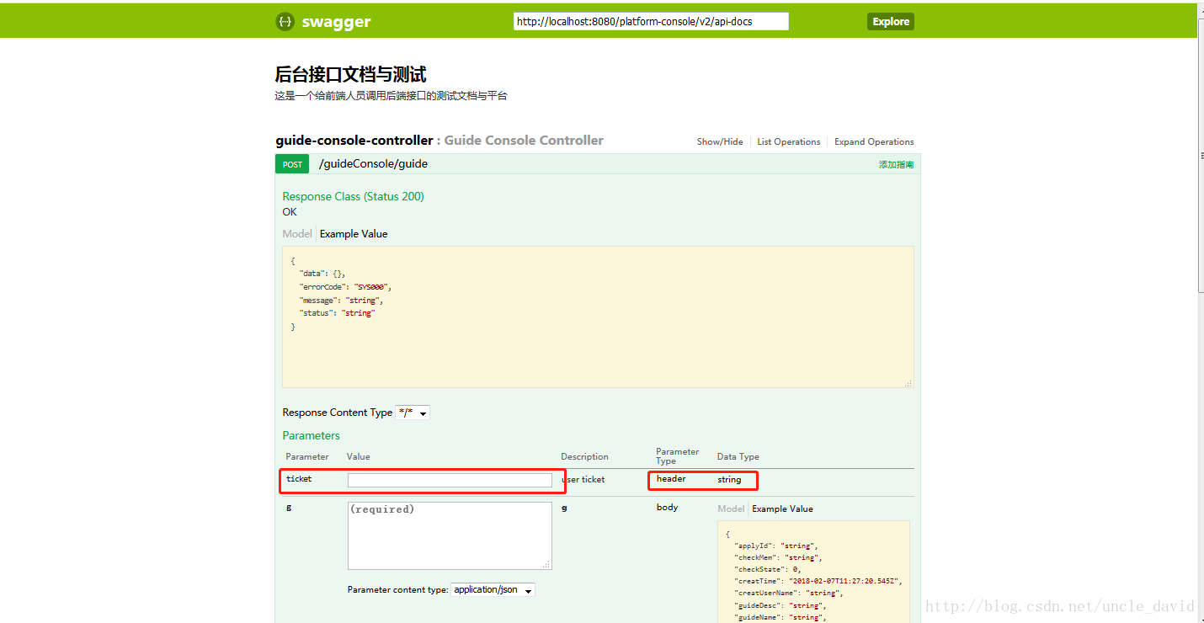Viewport: 1204px width, 623px height.
Task: Select g parameter Example Value tab
Action: point(782,509)
